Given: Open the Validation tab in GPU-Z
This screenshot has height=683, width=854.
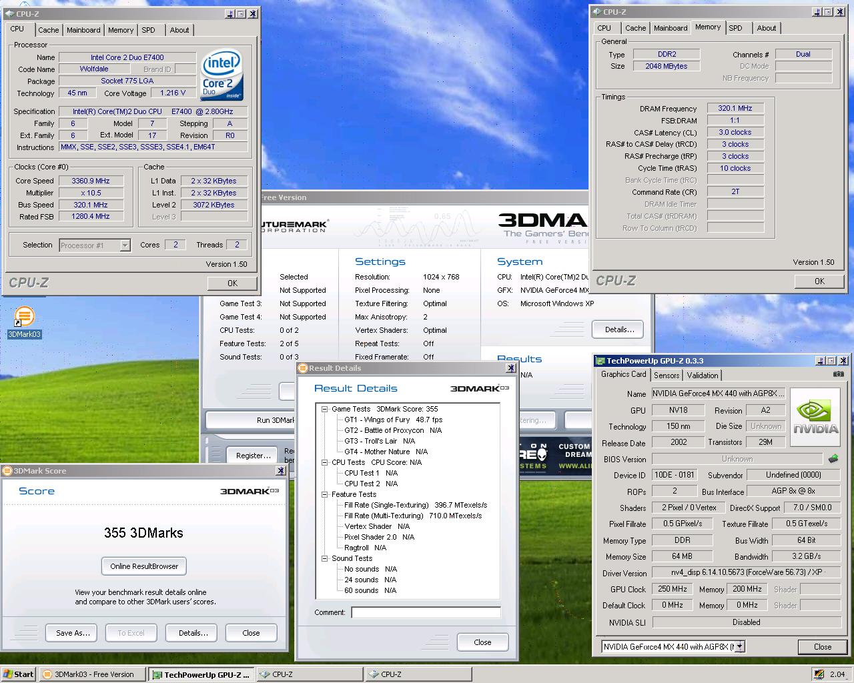Looking at the screenshot, I should tap(703, 376).
